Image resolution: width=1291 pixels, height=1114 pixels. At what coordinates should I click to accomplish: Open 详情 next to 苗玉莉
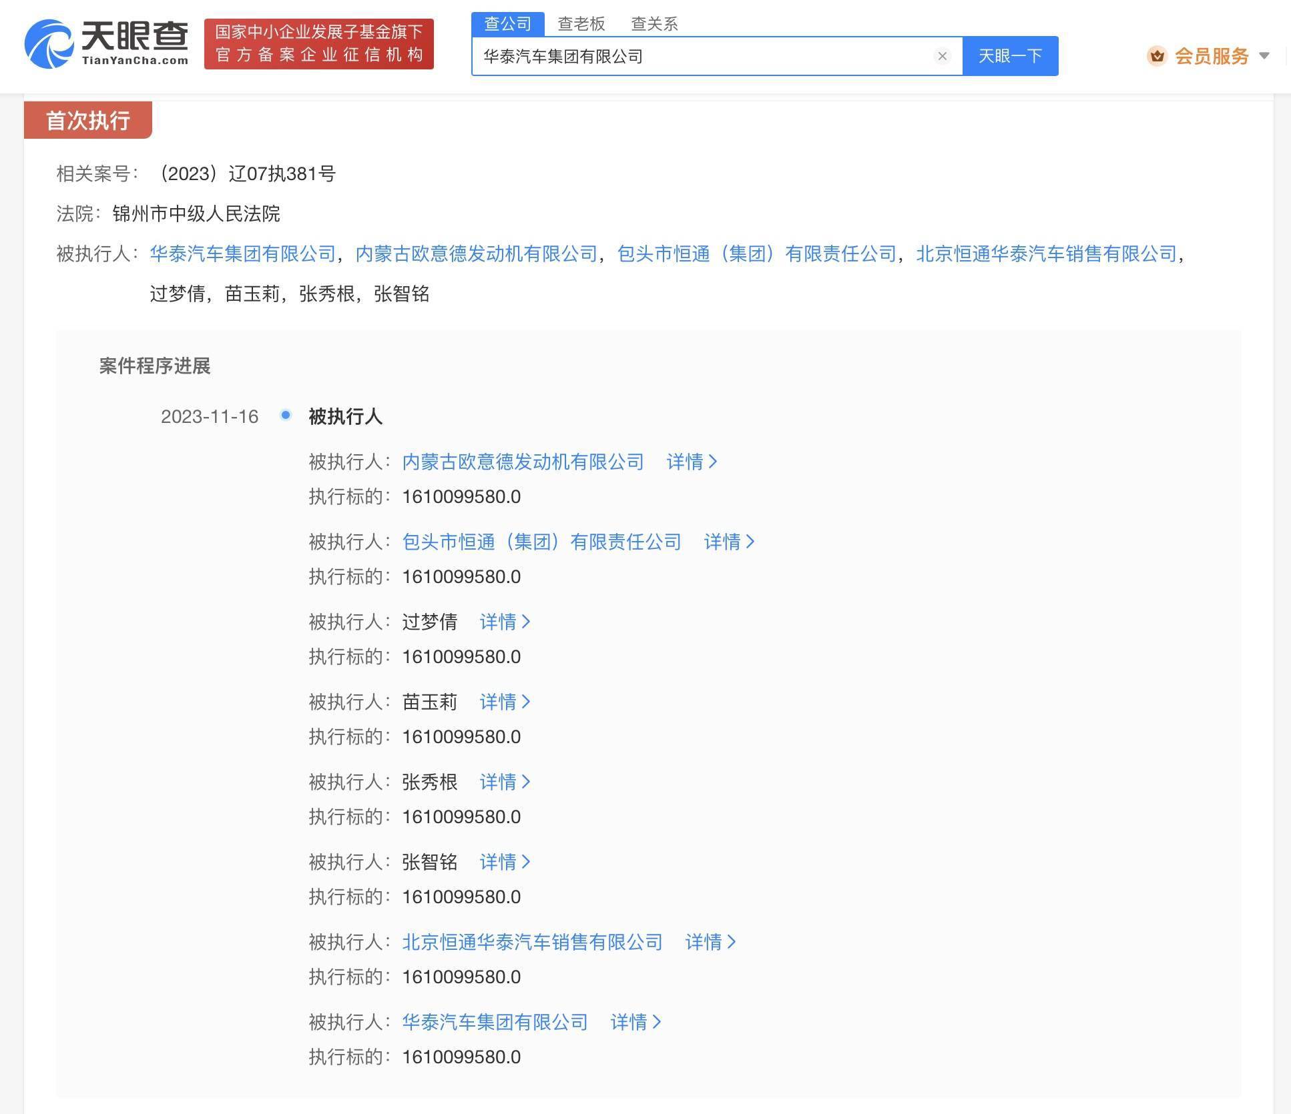[505, 702]
